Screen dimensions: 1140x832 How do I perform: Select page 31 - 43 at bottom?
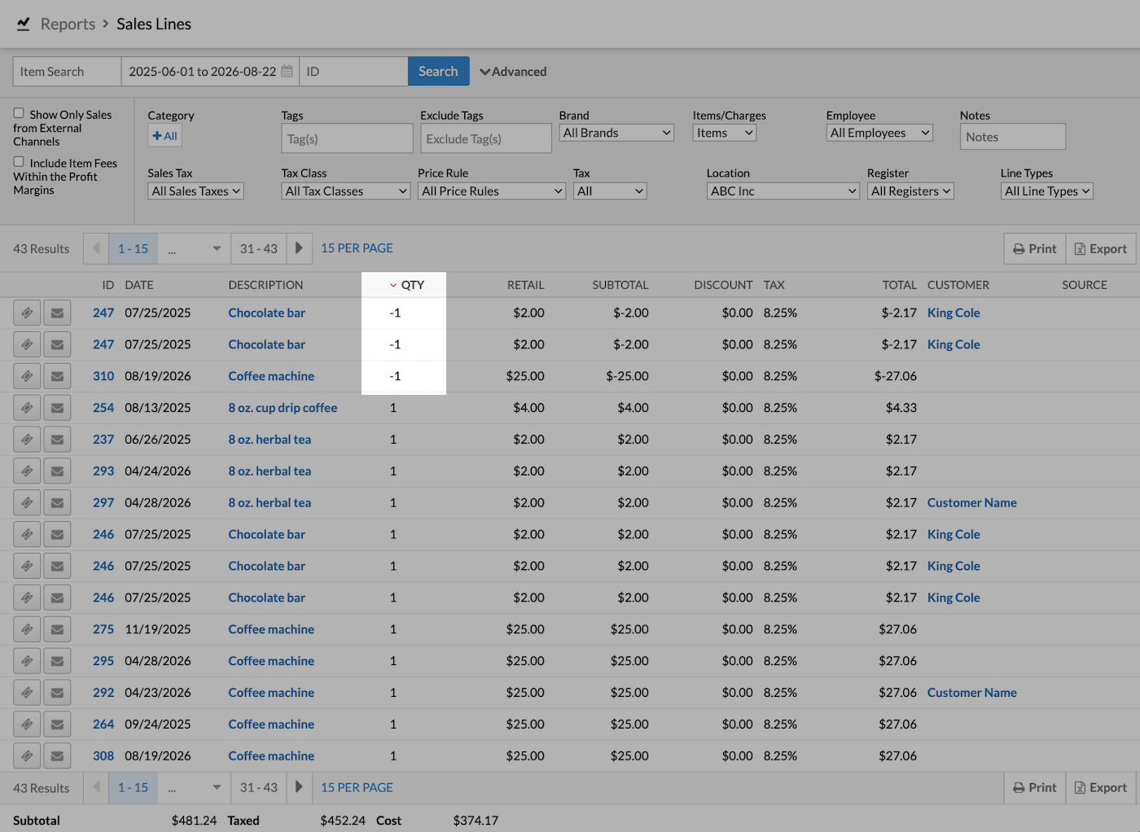[x=259, y=787]
